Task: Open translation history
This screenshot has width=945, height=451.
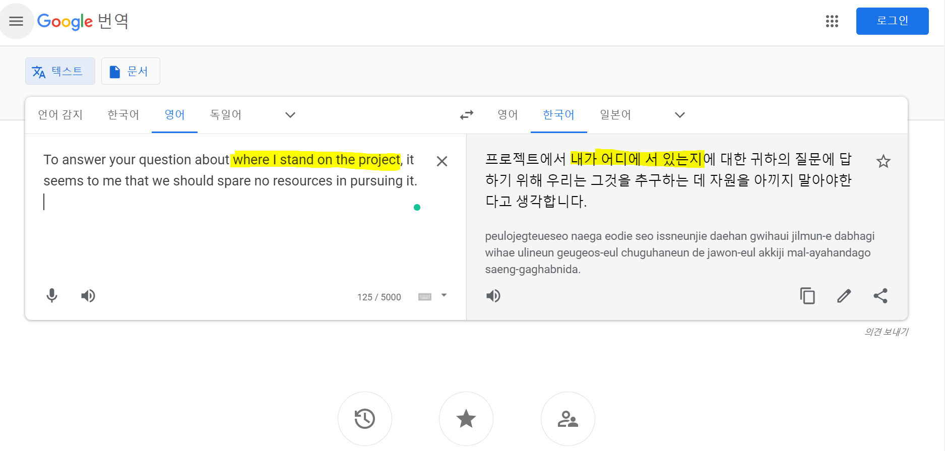Action: (365, 419)
